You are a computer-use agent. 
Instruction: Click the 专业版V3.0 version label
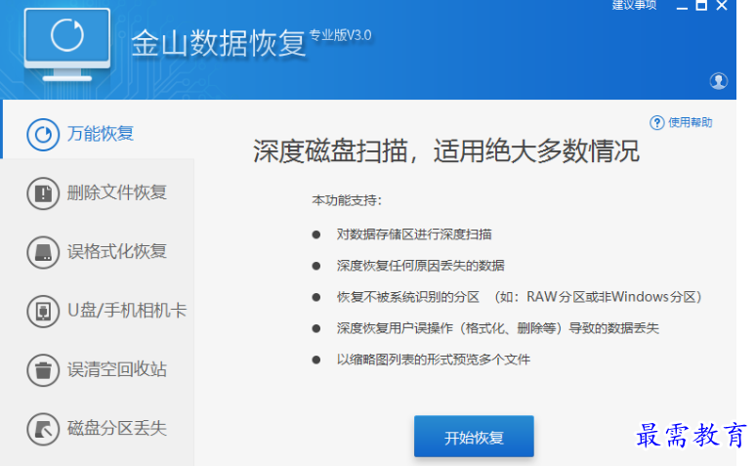[x=341, y=35]
